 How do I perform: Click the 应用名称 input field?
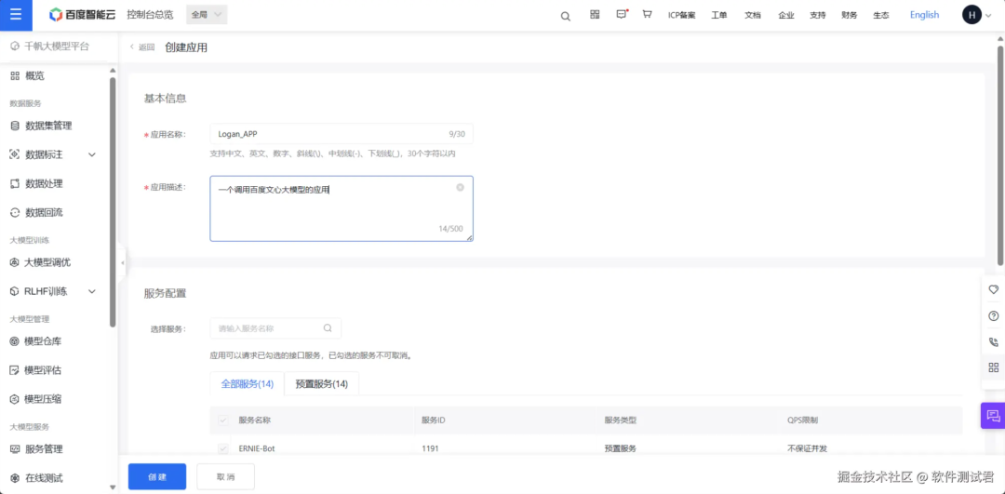pyautogui.click(x=342, y=134)
